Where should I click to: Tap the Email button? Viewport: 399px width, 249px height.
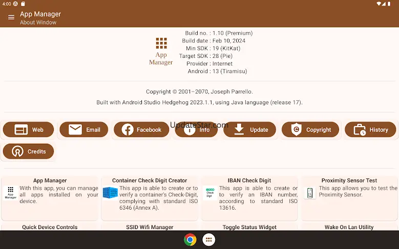pyautogui.click(x=83, y=129)
